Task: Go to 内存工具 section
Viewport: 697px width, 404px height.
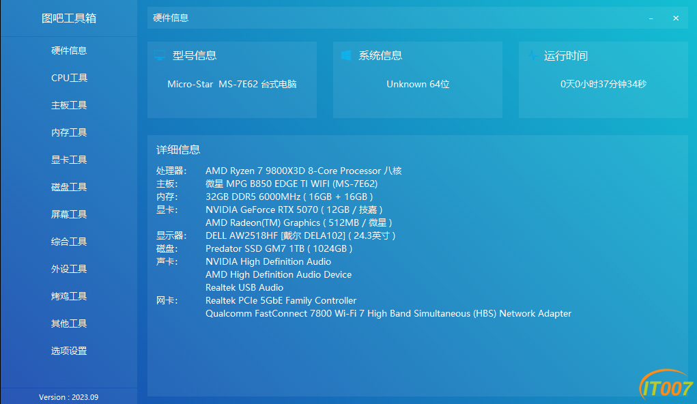Action: pyautogui.click(x=69, y=132)
